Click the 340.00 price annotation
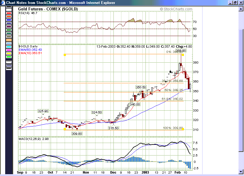 coord(135,104)
